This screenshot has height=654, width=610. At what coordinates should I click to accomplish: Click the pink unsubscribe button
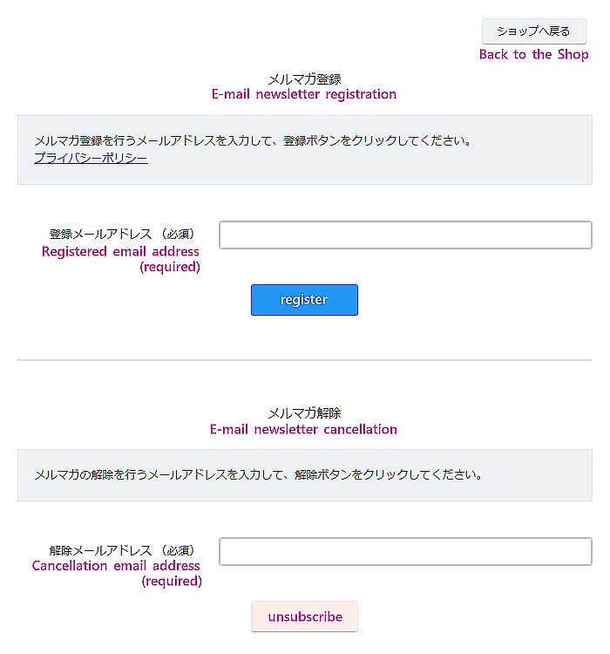point(304,617)
